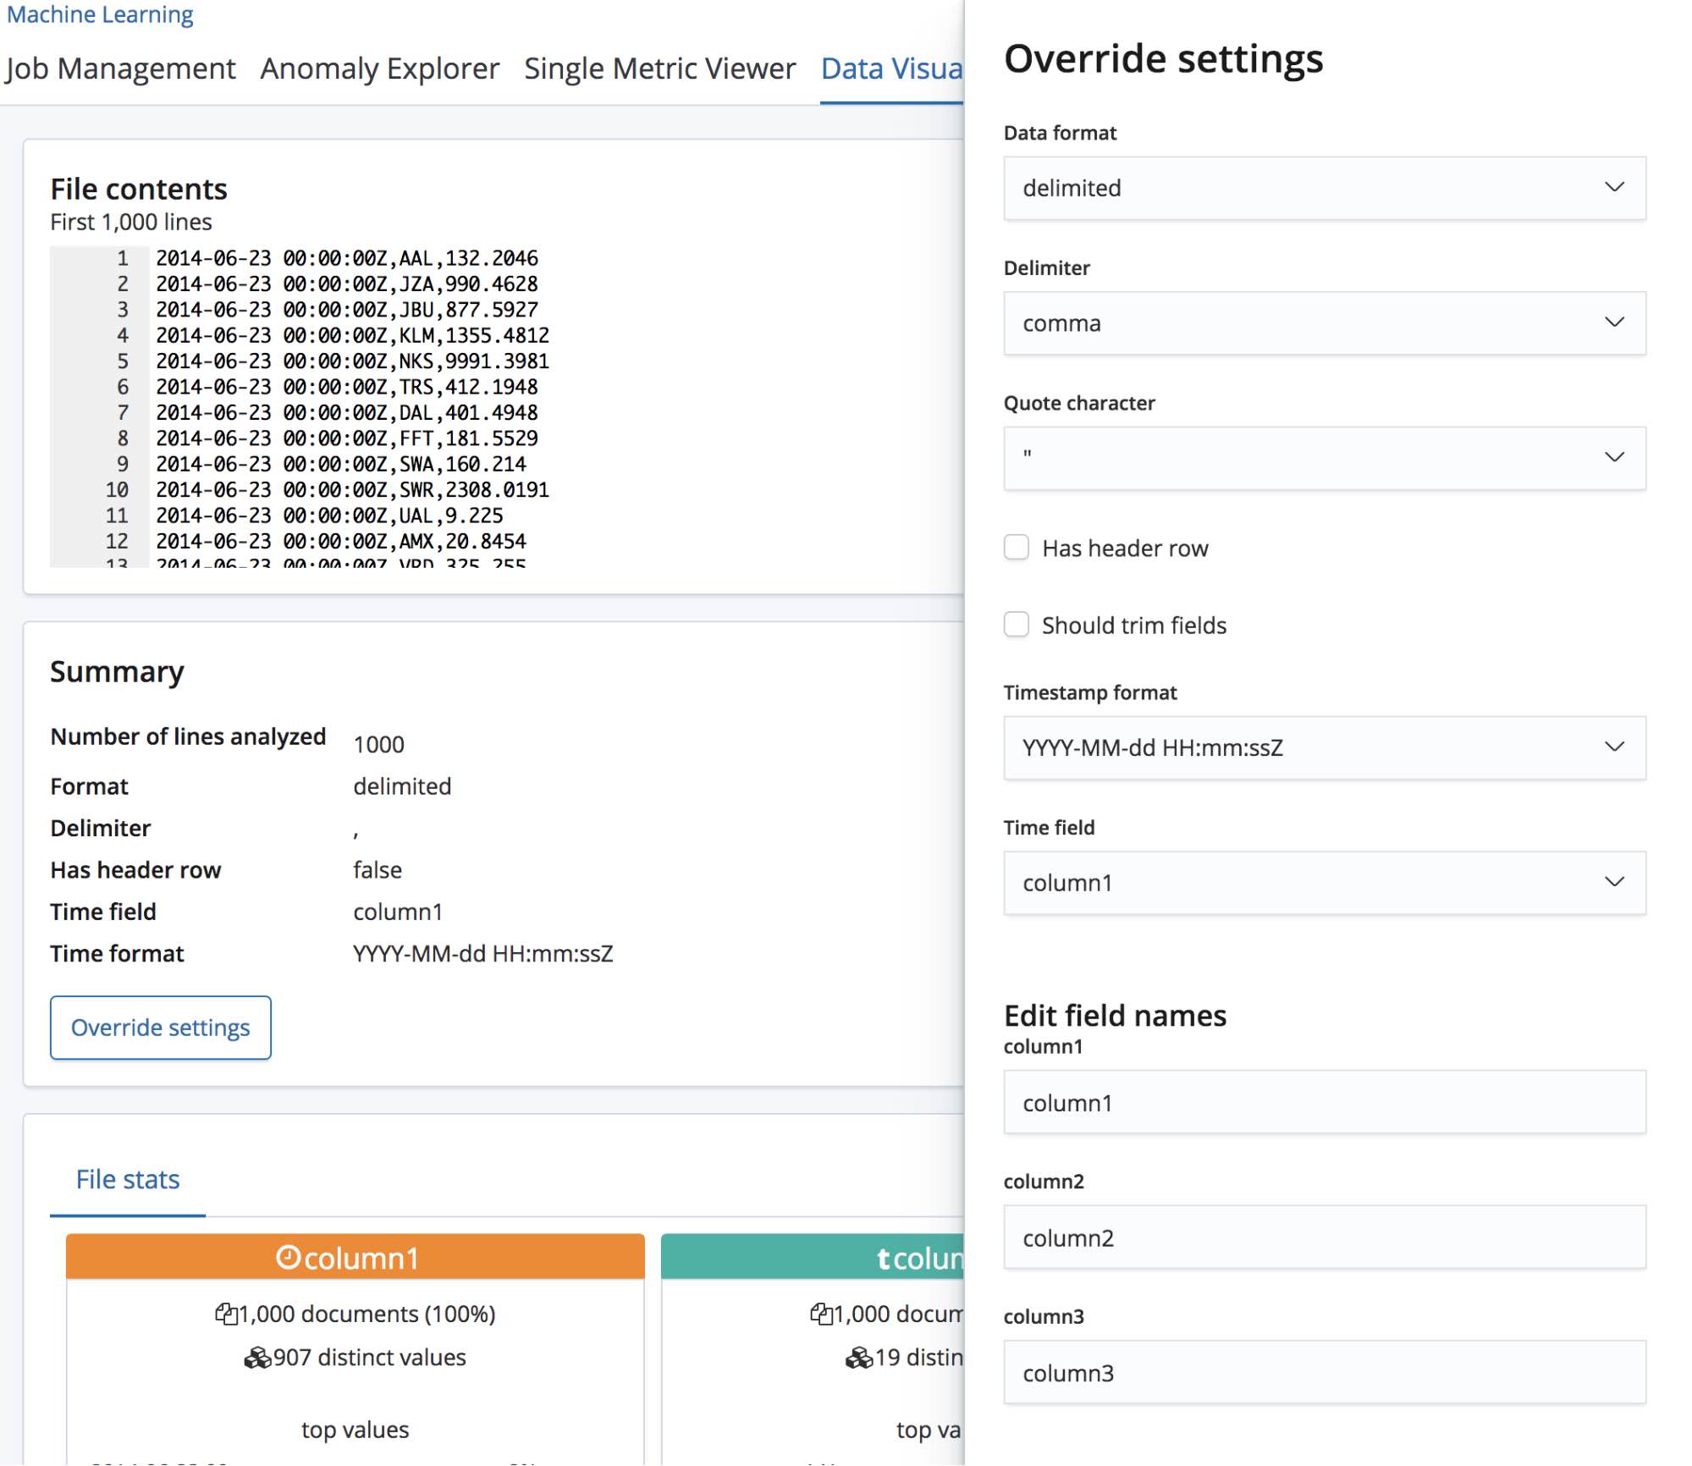Click line 1 containing AAL,132.2046

tap(347, 258)
